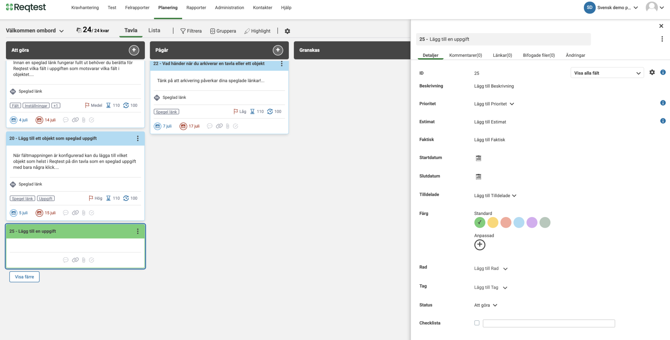Select red color swatch
670x340 pixels.
[506, 222]
